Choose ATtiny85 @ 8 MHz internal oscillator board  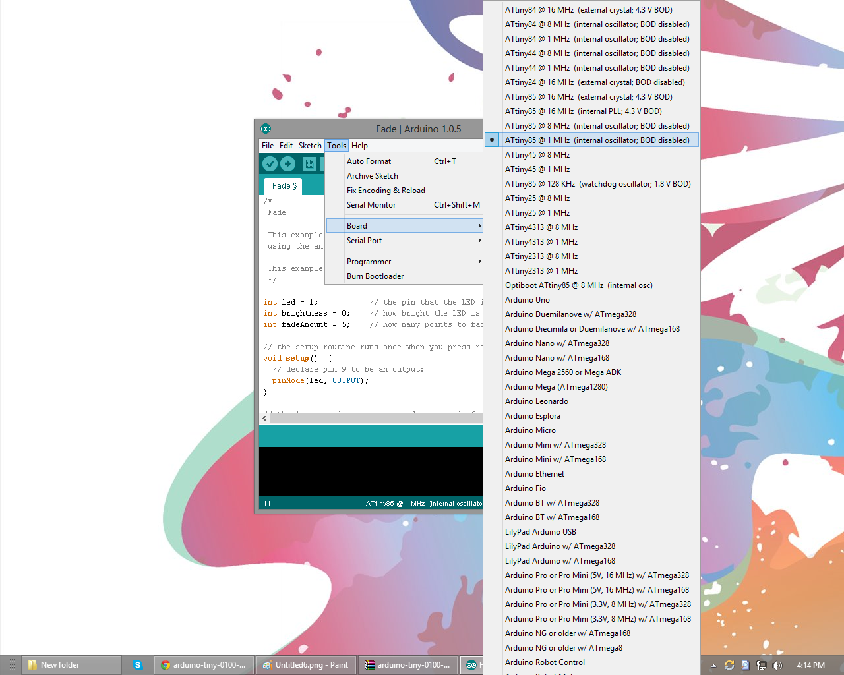(591, 126)
